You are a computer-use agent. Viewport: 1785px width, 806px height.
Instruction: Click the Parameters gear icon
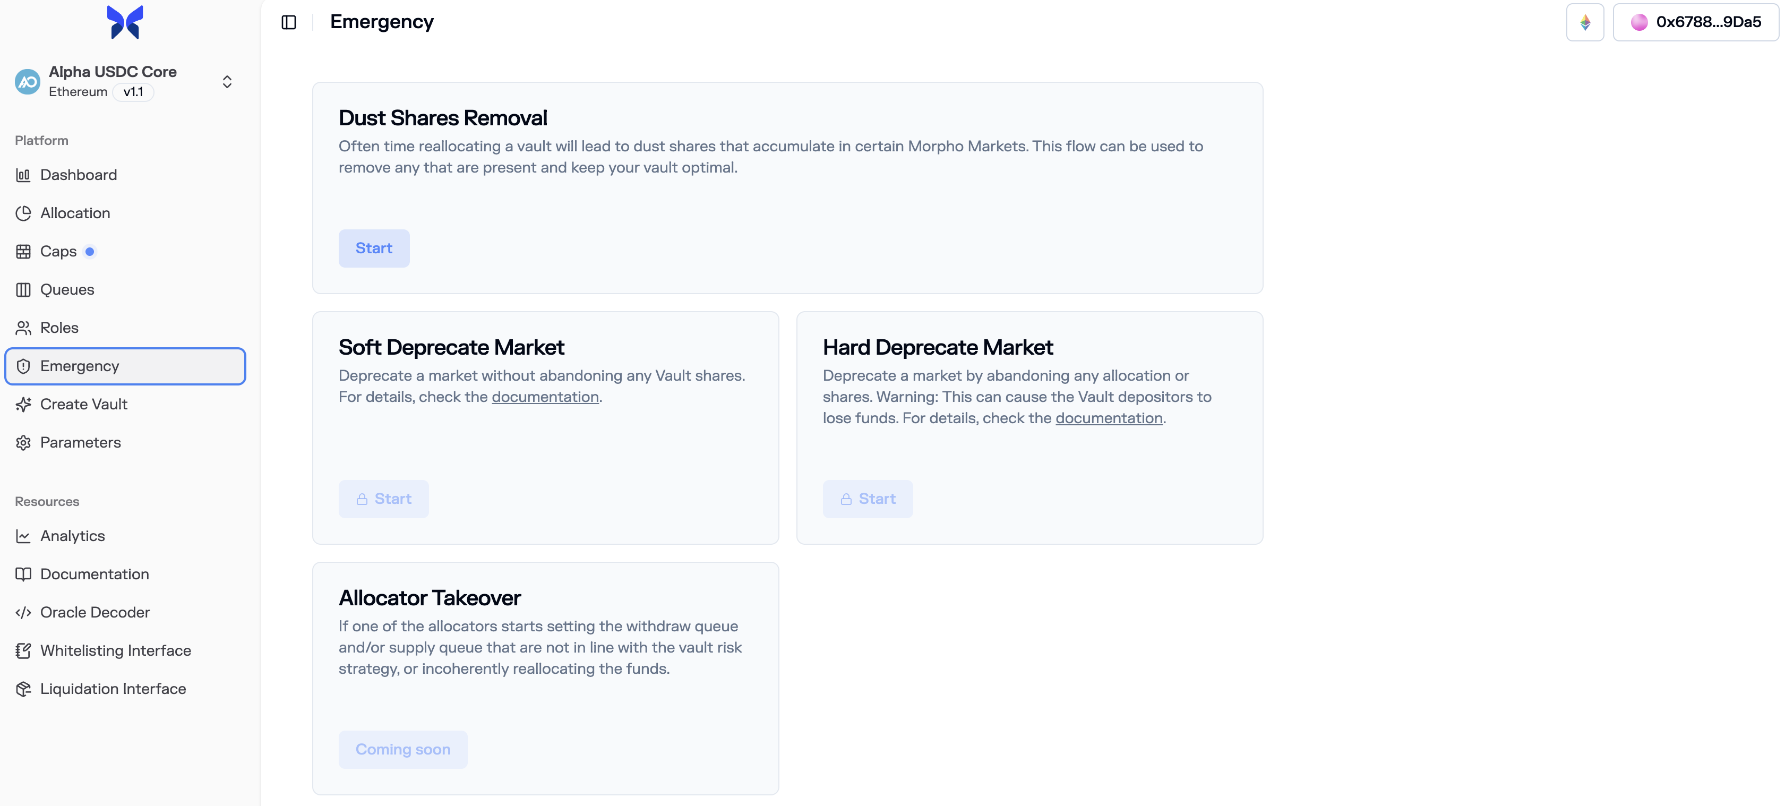[23, 443]
